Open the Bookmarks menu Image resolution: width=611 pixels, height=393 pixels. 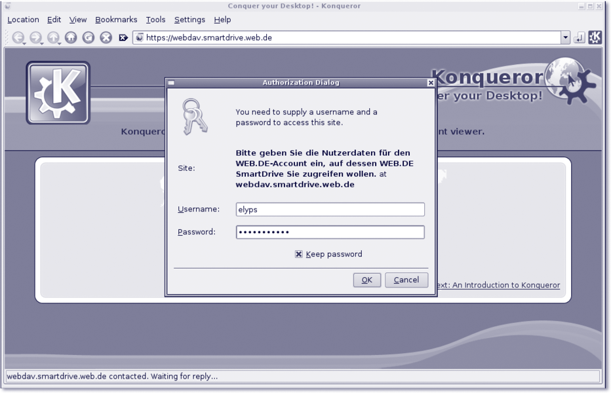coord(116,20)
